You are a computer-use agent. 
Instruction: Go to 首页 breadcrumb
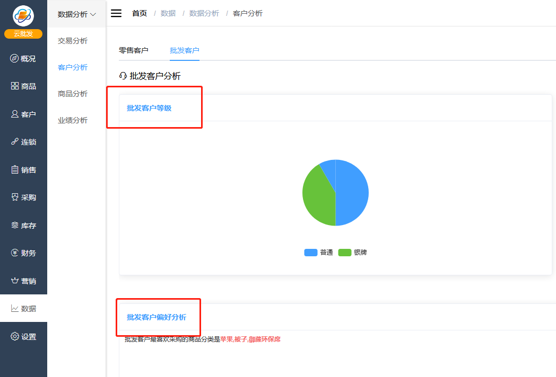coord(140,13)
